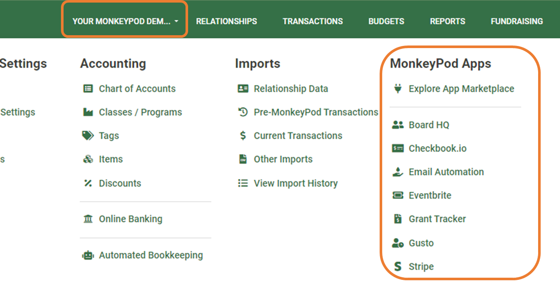Select the Stripe 'S' icon under MonkeyPod Apps
The height and width of the screenshot is (294, 560).
pos(398,266)
